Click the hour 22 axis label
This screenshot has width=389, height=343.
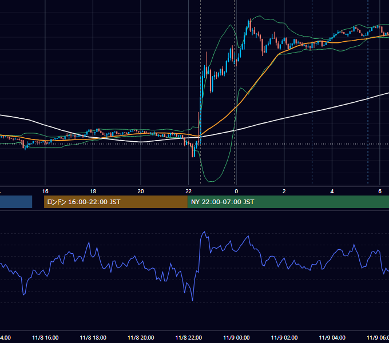coord(189,192)
